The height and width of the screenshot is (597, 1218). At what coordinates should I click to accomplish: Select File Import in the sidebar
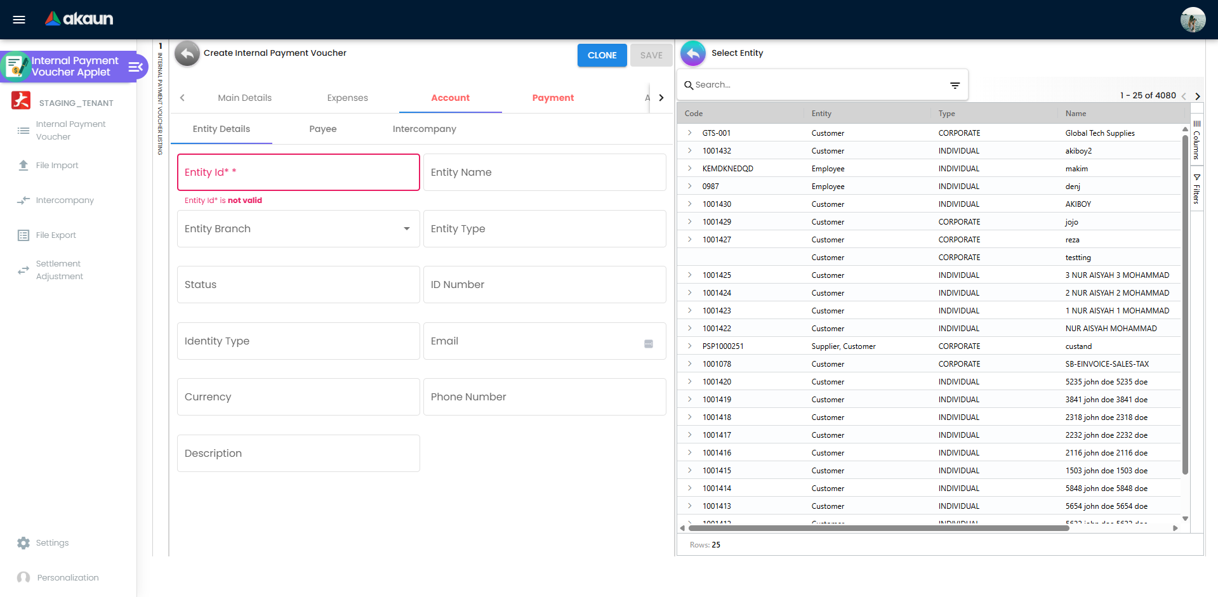pos(56,165)
